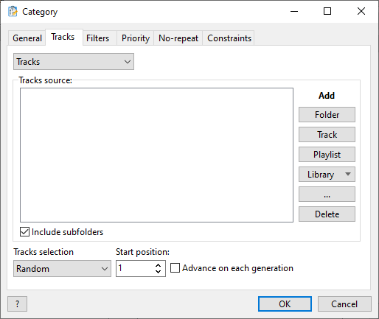Toggle the Include subfolders checkbox
Image resolution: width=379 pixels, height=319 pixels.
click(24, 232)
